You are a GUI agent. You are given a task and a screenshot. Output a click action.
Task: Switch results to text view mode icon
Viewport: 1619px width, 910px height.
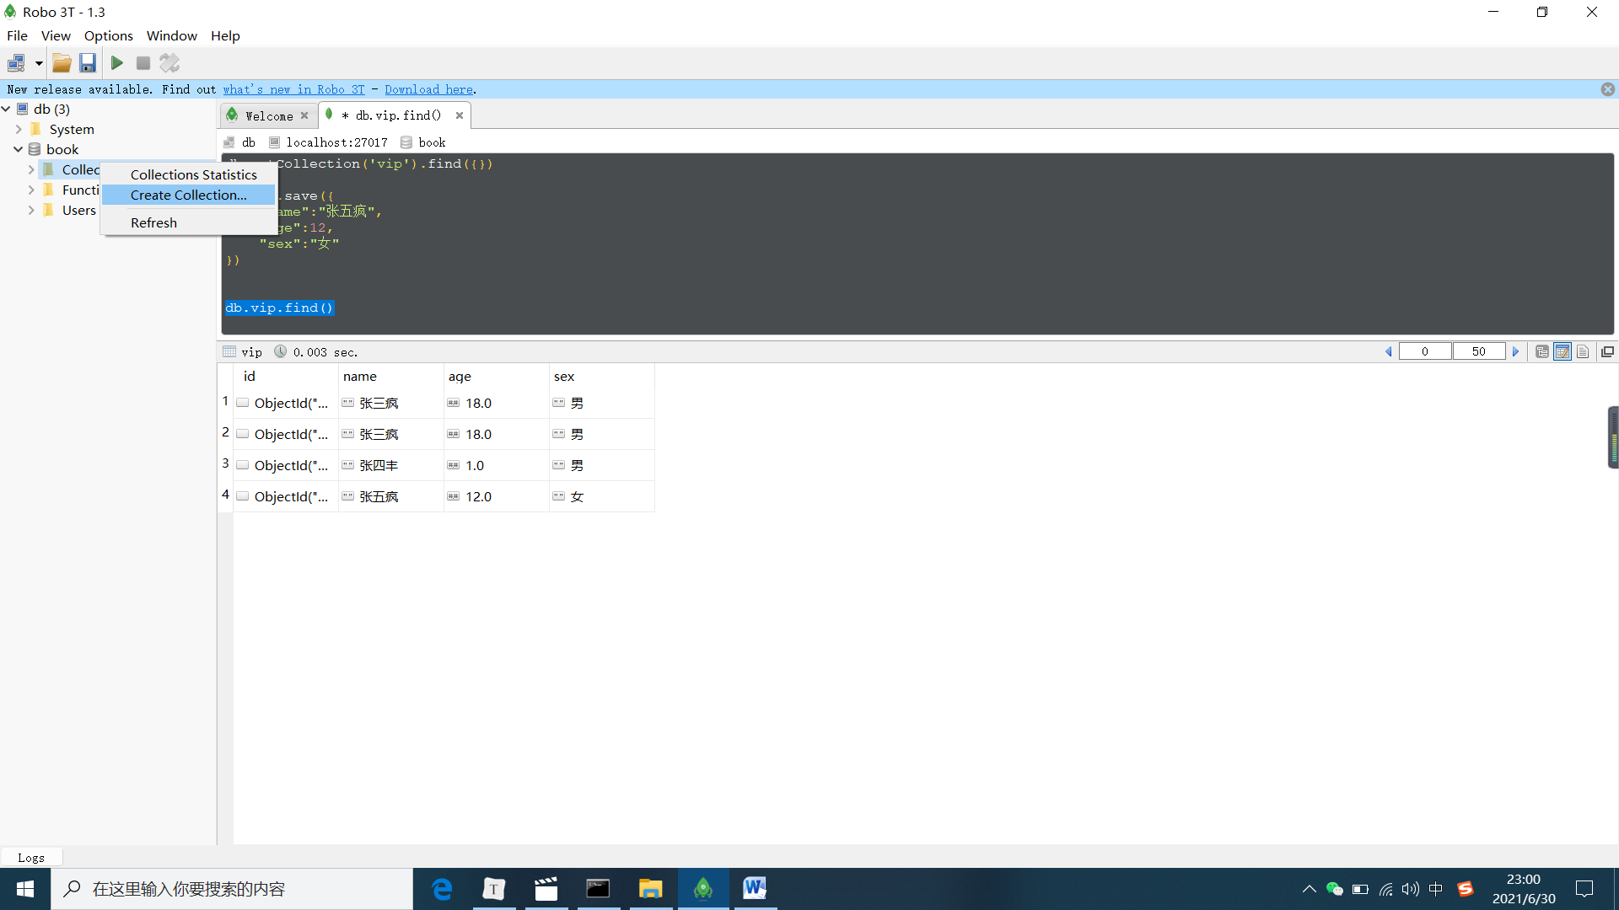1583,351
